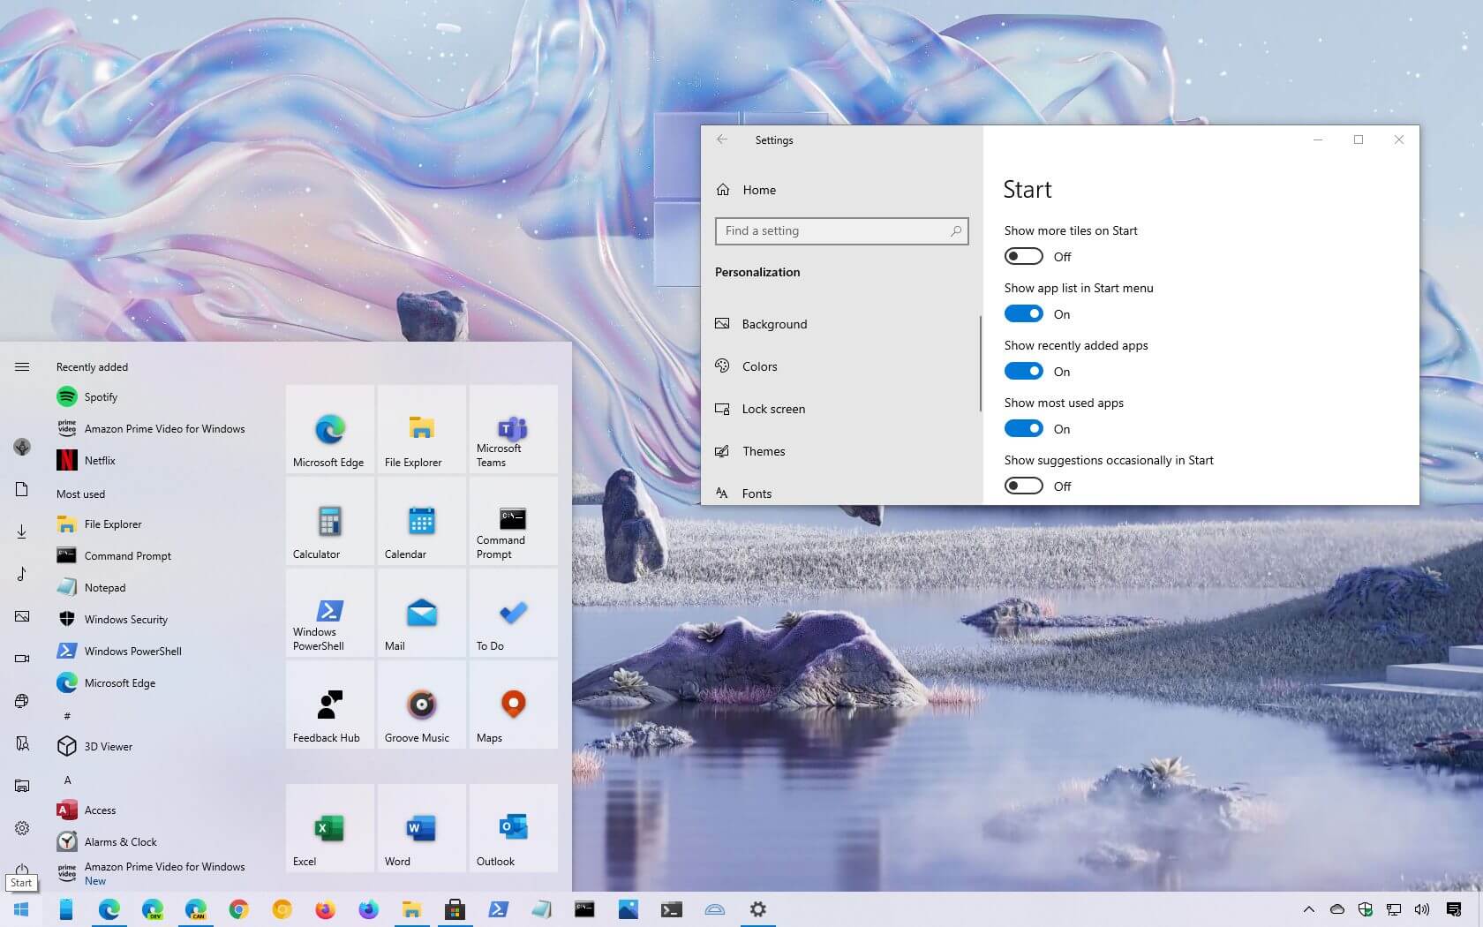Open Microsoft Edge tile in Start menu
This screenshot has width=1483, height=927.
(x=330, y=429)
